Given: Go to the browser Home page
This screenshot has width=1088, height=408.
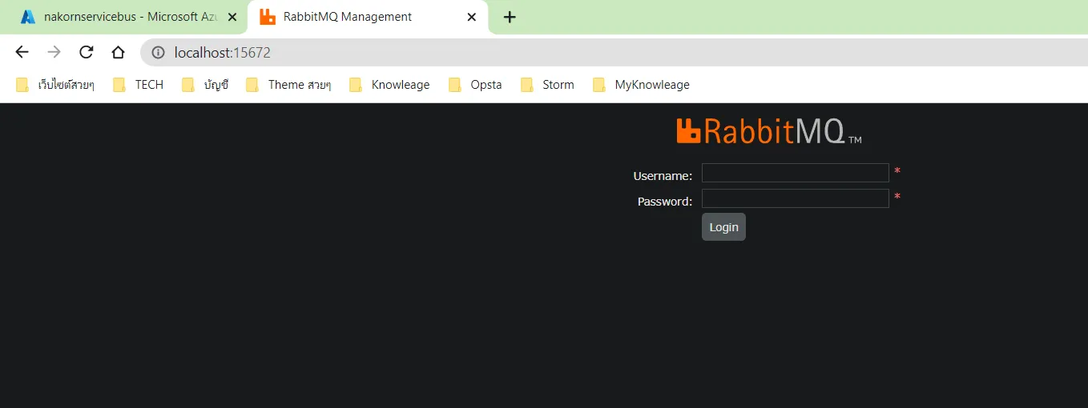Looking at the screenshot, I should pyautogui.click(x=118, y=52).
